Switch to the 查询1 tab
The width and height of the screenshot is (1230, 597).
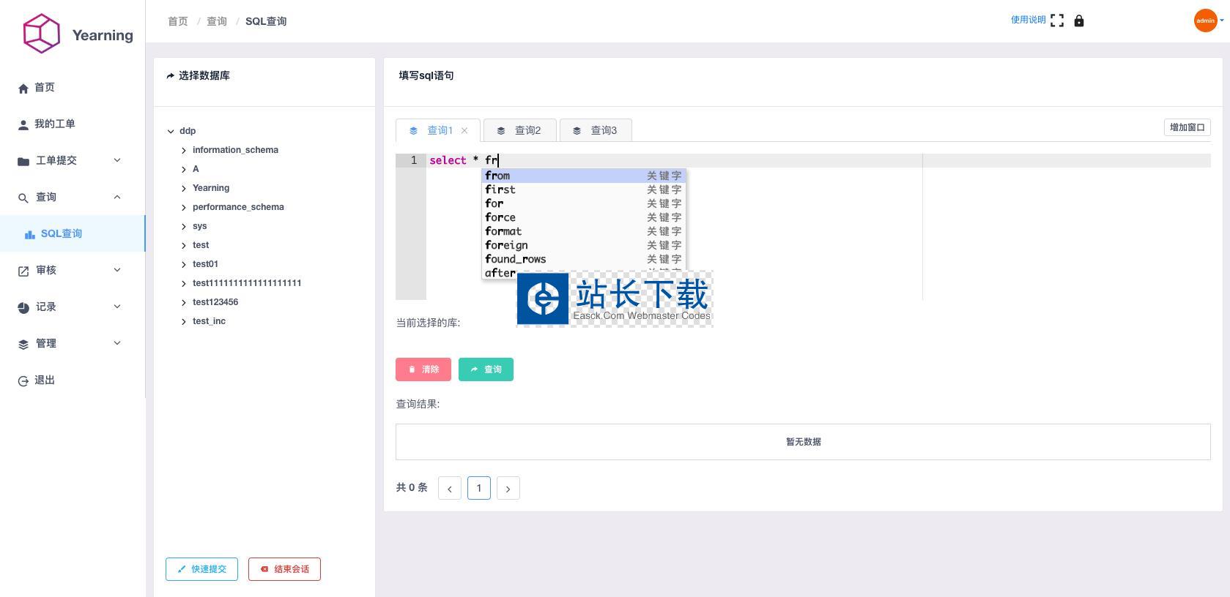(438, 130)
